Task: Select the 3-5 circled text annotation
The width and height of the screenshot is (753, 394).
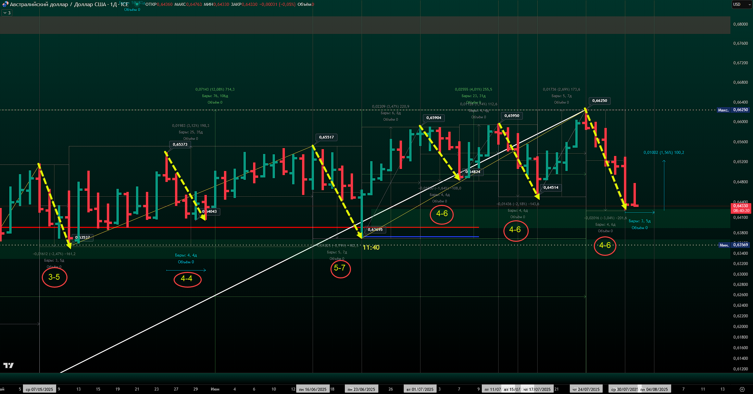Action: click(x=54, y=277)
